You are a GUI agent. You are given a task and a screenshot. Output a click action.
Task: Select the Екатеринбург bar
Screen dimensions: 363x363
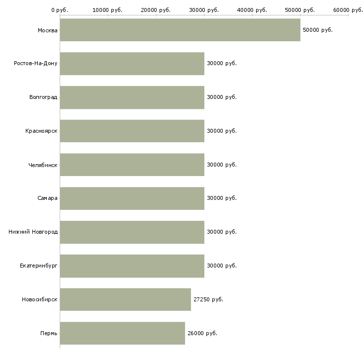click(132, 266)
